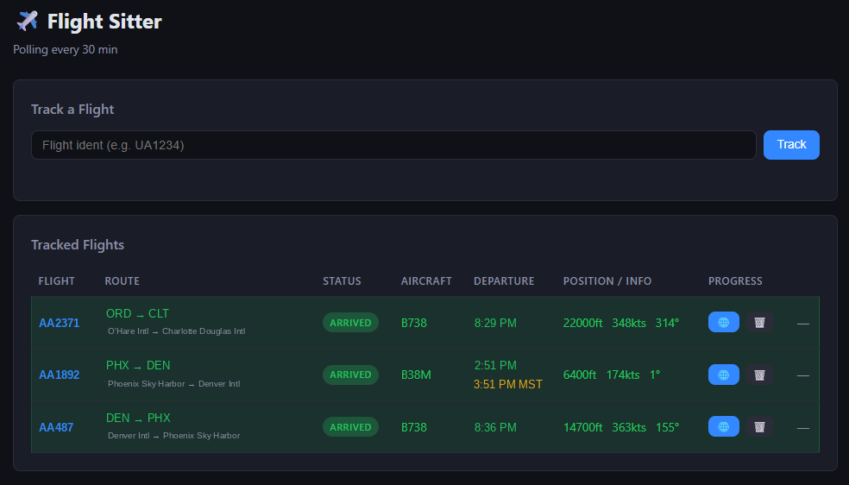Image resolution: width=849 pixels, height=485 pixels.
Task: Click the 2:51 PM departure time
Action: coord(495,365)
